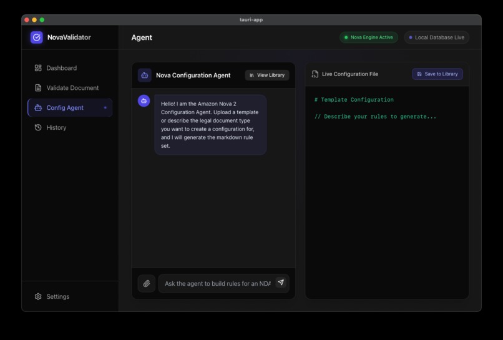Click the chat message bot avatar
This screenshot has height=340, width=503.
[144, 100]
